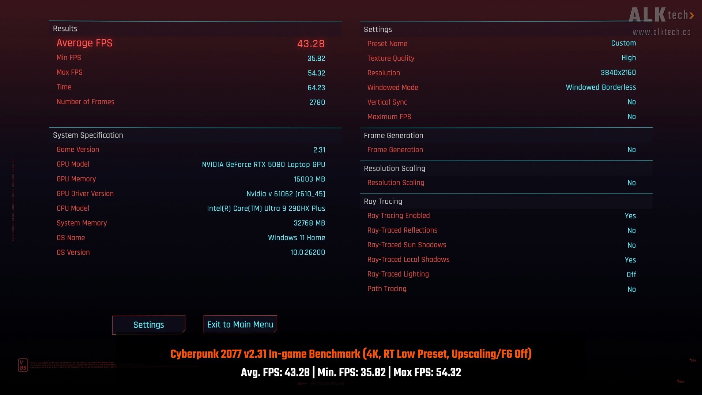Click the Windows 11 Home value
This screenshot has height=395, width=702.
[x=297, y=238]
